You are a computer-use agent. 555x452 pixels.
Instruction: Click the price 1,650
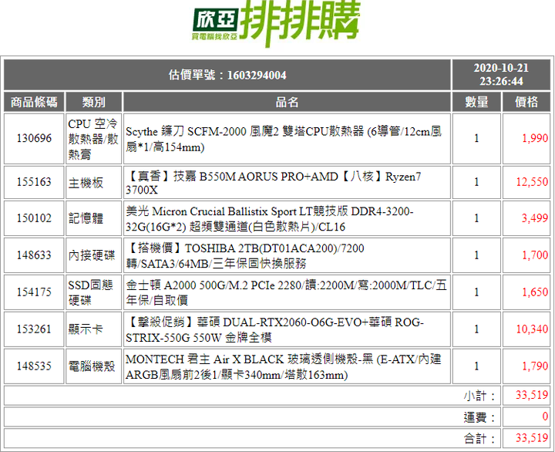(535, 292)
